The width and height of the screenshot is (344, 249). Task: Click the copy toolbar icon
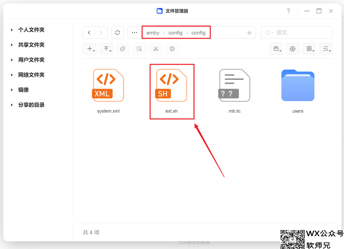[x=123, y=49]
